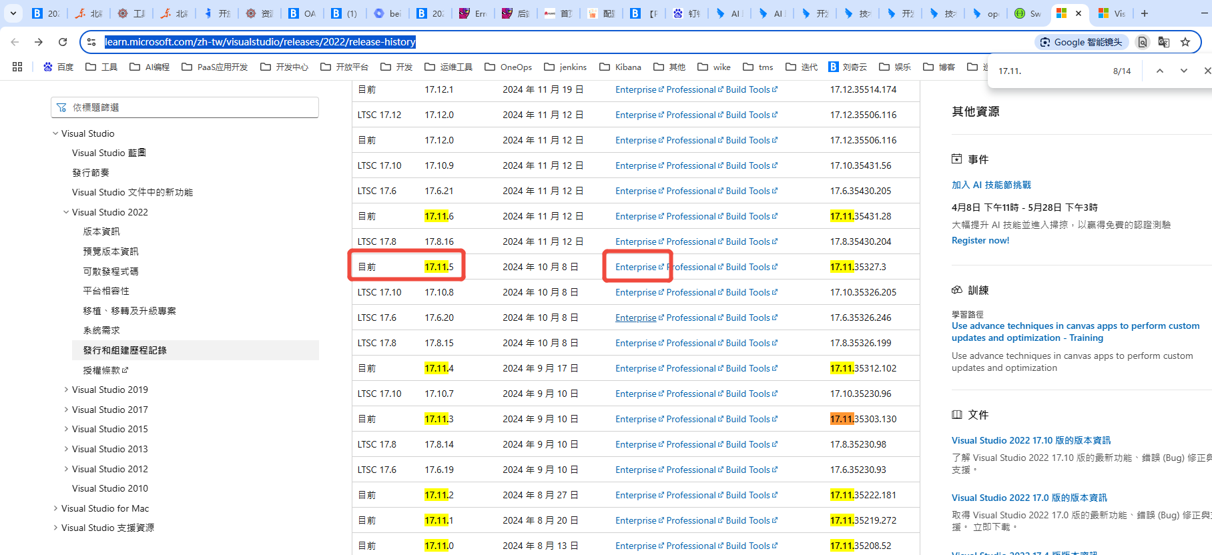This screenshot has height=555, width=1212.
Task: Select build number 17.11.35327.3 text
Action: point(858,267)
